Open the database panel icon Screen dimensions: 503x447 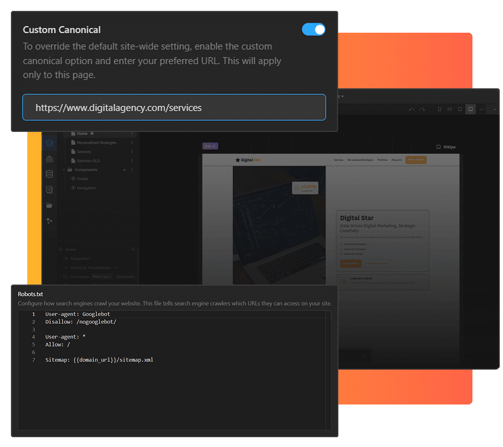coord(49,174)
